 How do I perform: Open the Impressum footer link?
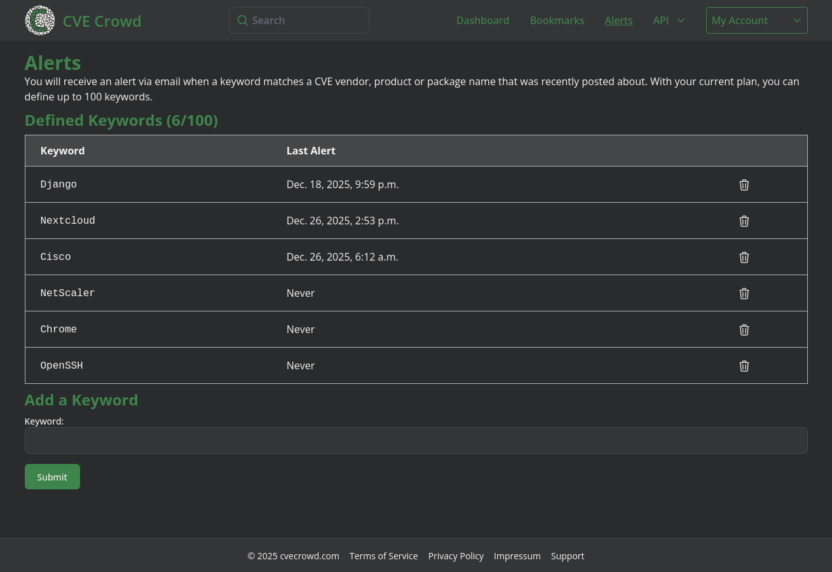click(x=517, y=556)
